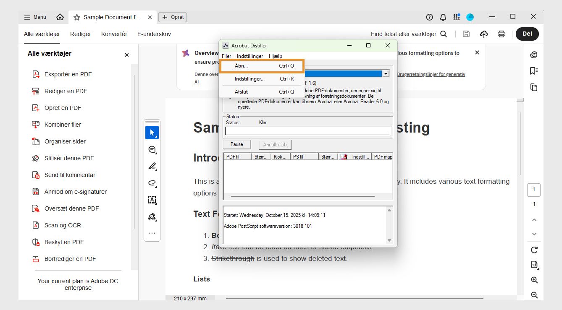Print the document

pos(502,34)
